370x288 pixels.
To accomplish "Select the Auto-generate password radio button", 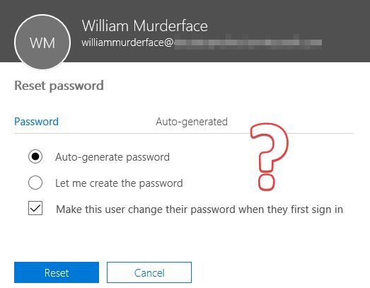I will tap(35, 156).
